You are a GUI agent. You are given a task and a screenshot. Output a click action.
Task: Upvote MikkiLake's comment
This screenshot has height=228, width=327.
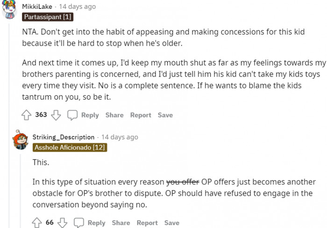[27, 115]
